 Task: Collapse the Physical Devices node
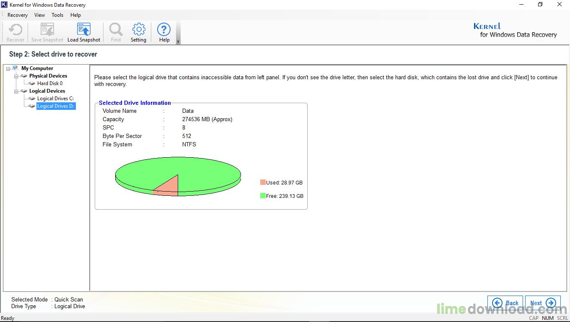(x=16, y=76)
